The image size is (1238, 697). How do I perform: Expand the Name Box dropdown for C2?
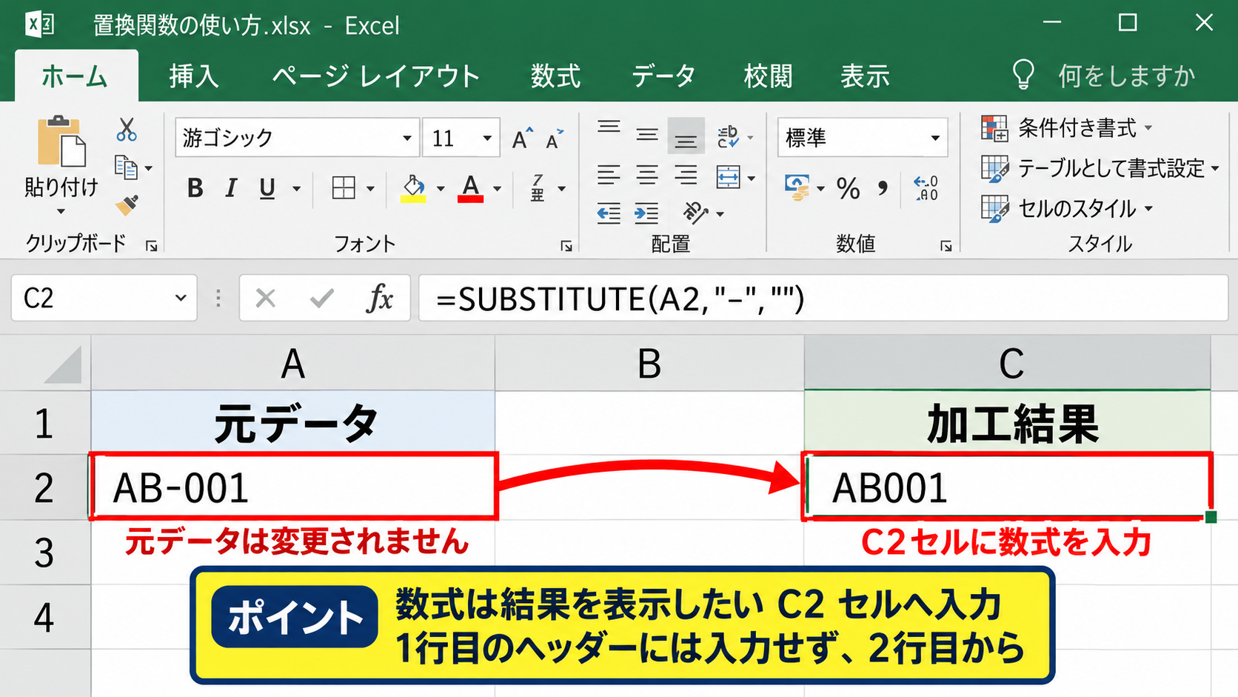click(x=181, y=299)
